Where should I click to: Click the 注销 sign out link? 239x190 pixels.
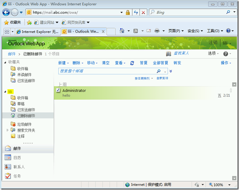point(213,43)
